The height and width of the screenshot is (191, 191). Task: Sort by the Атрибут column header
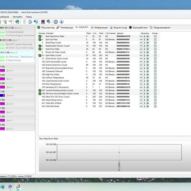pos(50,33)
